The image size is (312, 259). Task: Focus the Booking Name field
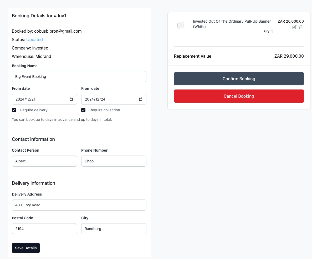(x=79, y=77)
